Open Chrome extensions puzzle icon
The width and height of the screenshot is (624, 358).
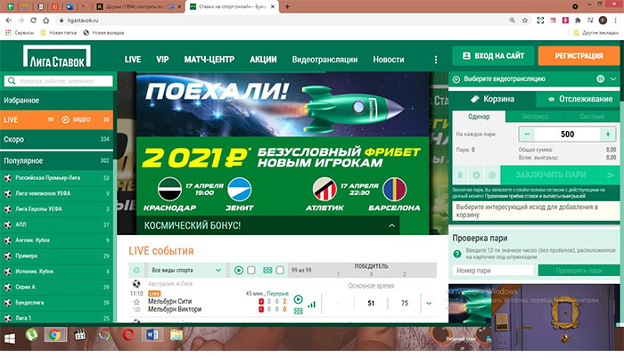tap(578, 20)
